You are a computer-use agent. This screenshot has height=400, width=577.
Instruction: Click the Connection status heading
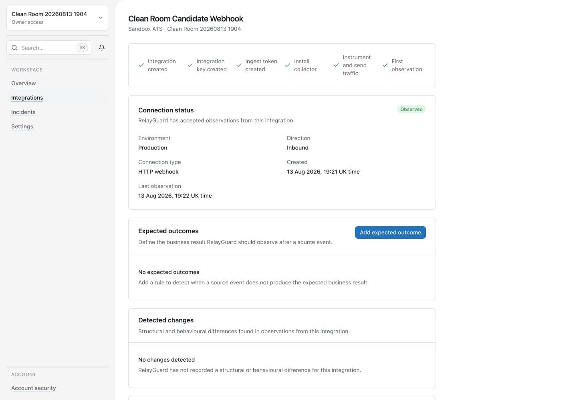click(166, 110)
